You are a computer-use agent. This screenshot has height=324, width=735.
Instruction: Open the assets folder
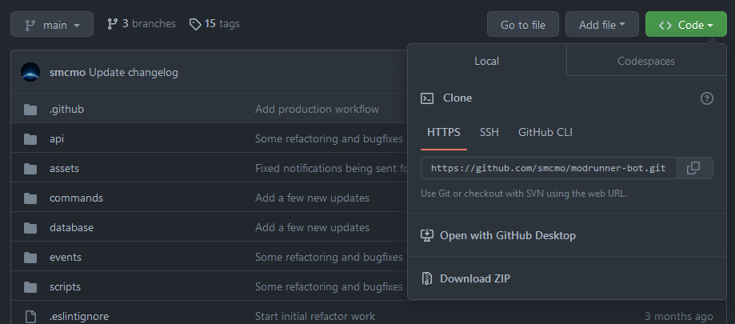coord(64,168)
